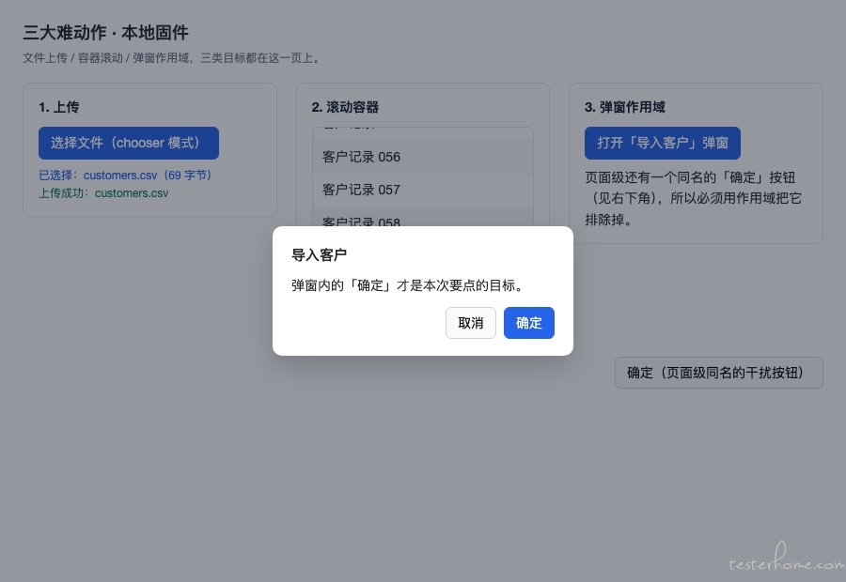Click the page-level 确定（页面级同名的干扰按钮）
Screen dimensions: 846x582
[719, 373]
